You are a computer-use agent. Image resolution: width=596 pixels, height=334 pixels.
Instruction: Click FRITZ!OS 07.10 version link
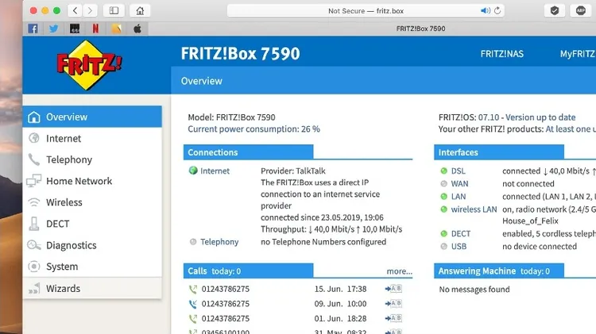pyautogui.click(x=489, y=117)
